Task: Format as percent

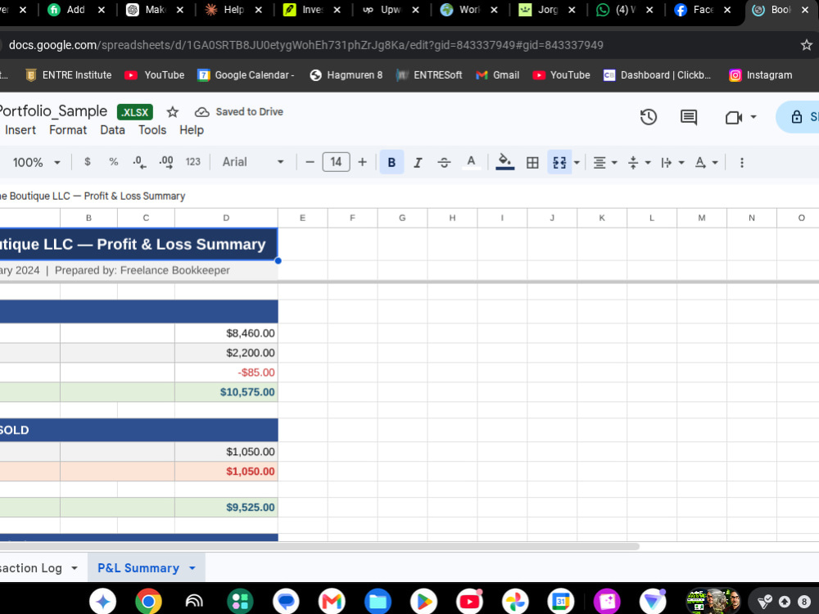Action: (x=113, y=162)
